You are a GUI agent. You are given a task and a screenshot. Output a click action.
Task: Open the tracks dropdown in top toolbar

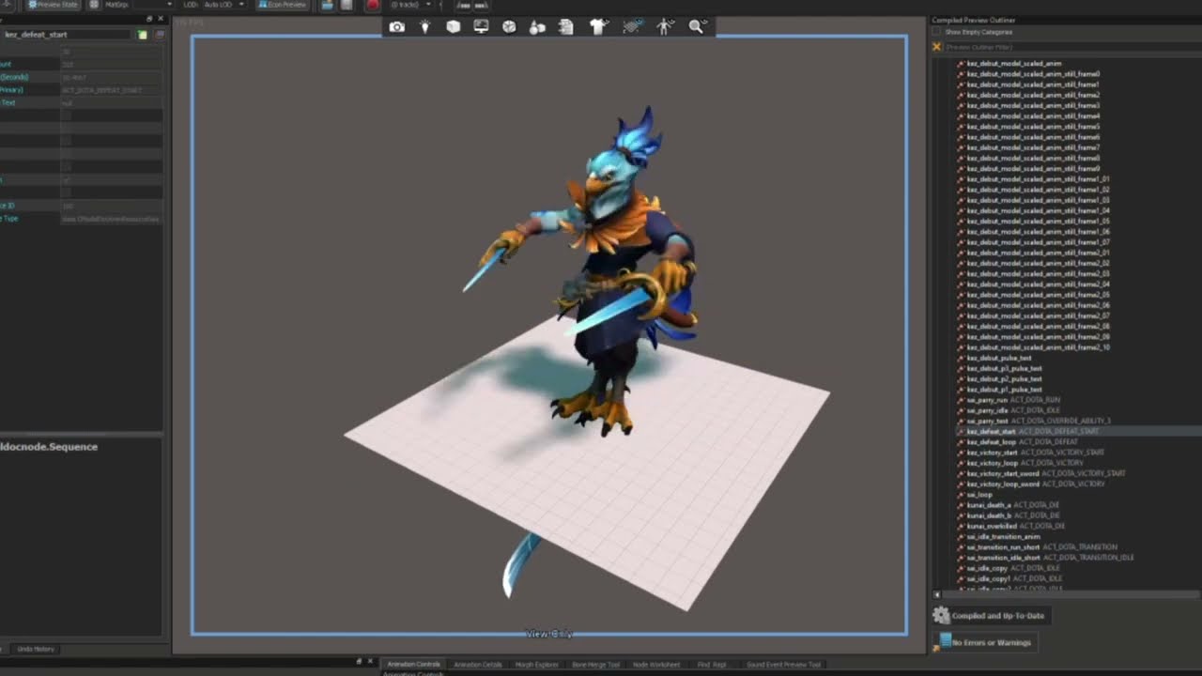coord(411,5)
